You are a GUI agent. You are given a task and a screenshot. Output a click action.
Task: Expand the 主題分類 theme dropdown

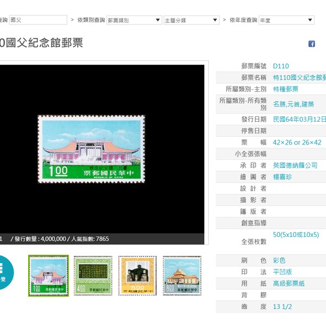pos(191,20)
